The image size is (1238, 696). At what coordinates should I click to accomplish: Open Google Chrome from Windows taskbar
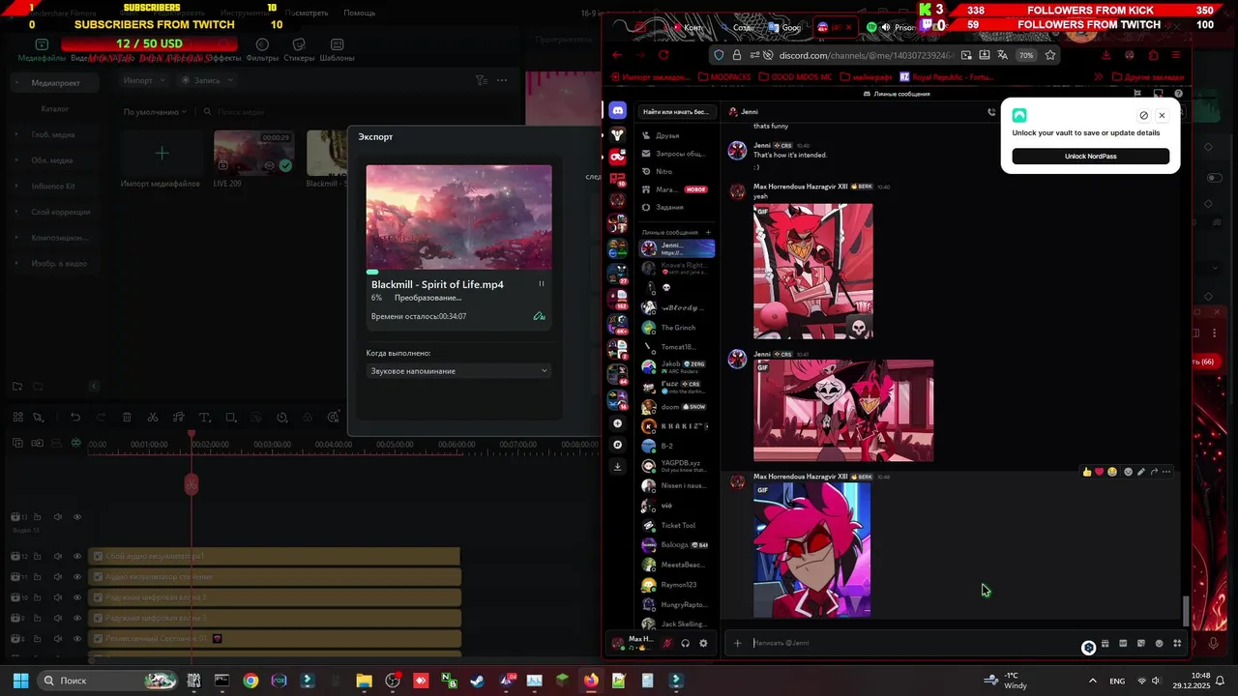click(251, 681)
